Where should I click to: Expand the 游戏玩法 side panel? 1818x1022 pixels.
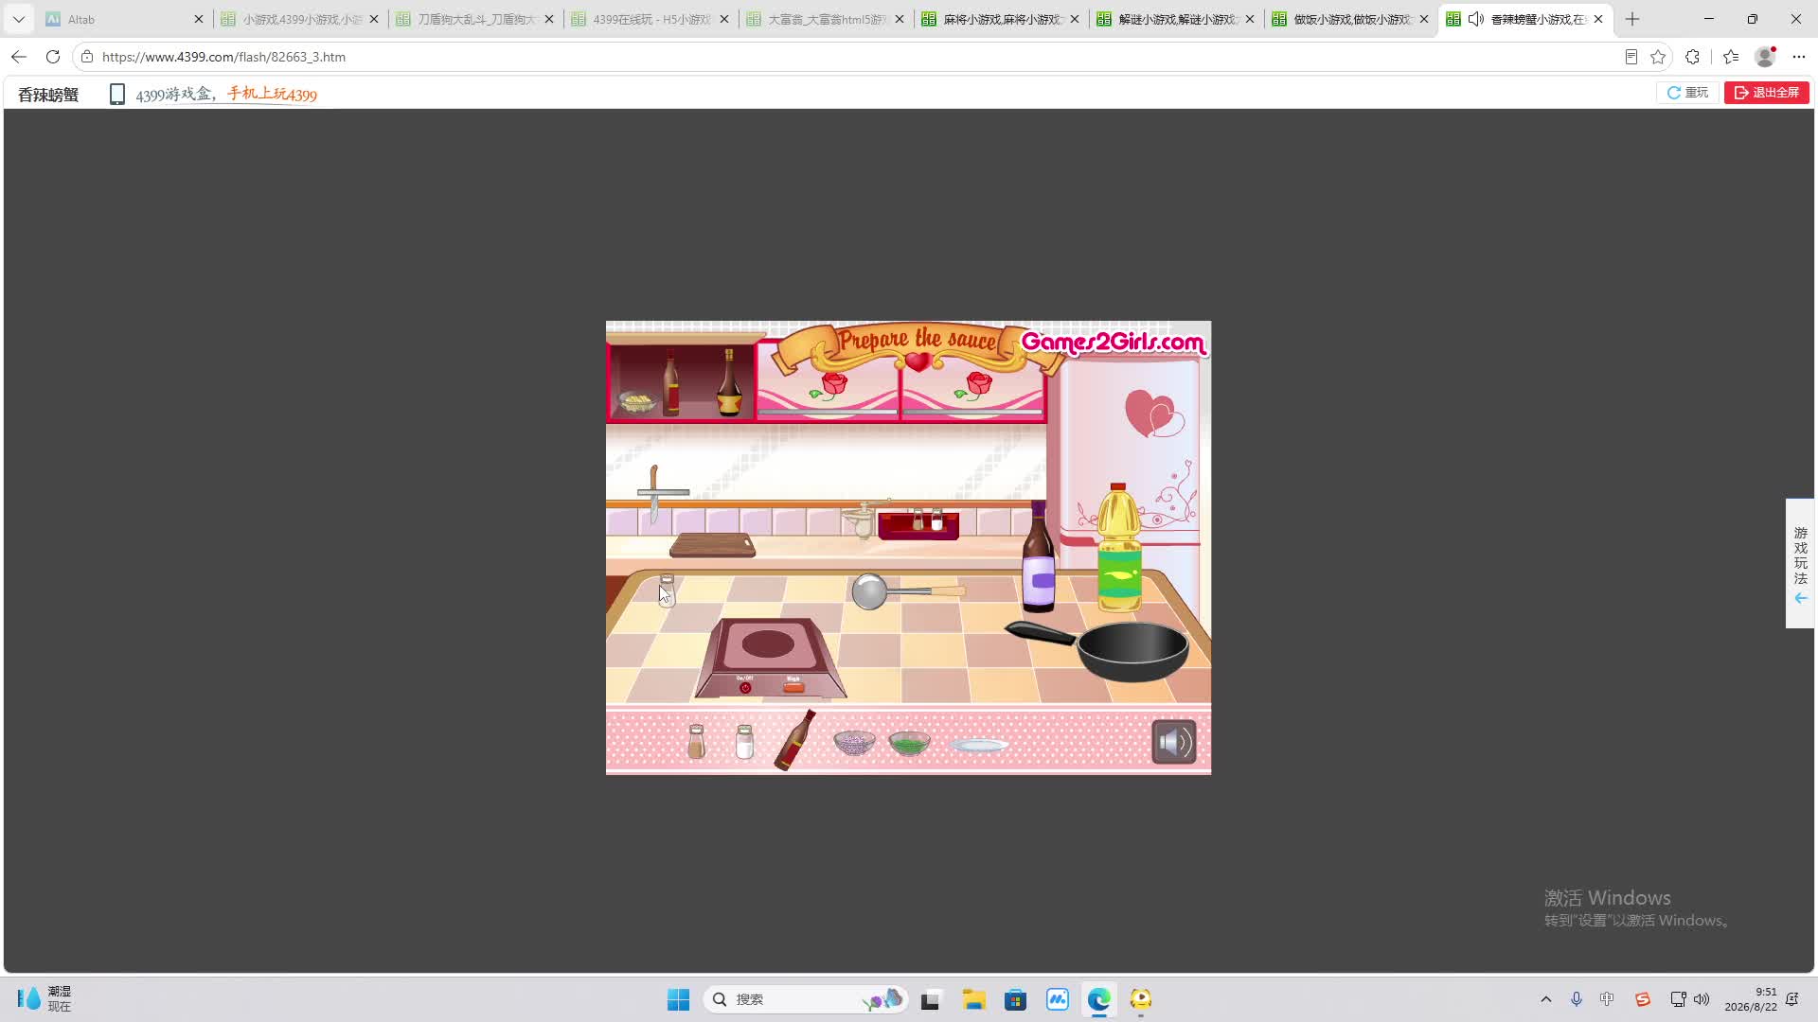[1800, 563]
